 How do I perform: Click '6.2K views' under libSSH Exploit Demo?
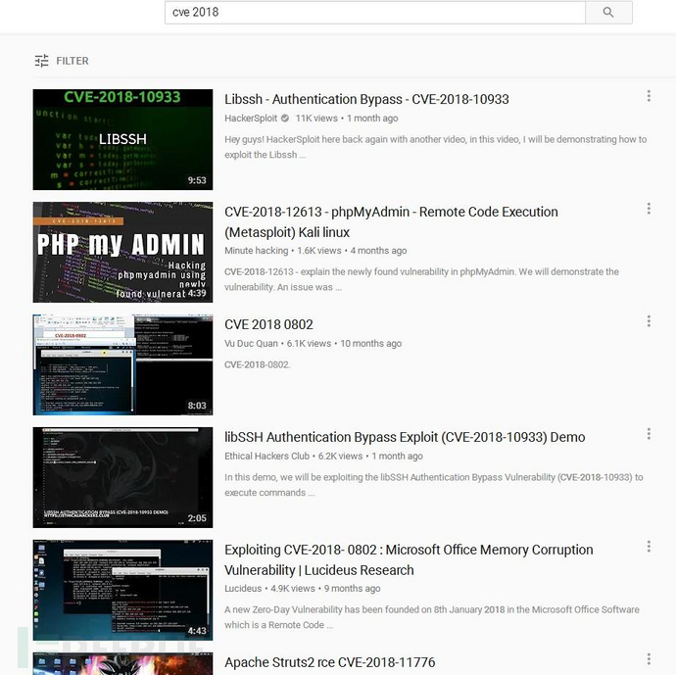click(x=340, y=456)
